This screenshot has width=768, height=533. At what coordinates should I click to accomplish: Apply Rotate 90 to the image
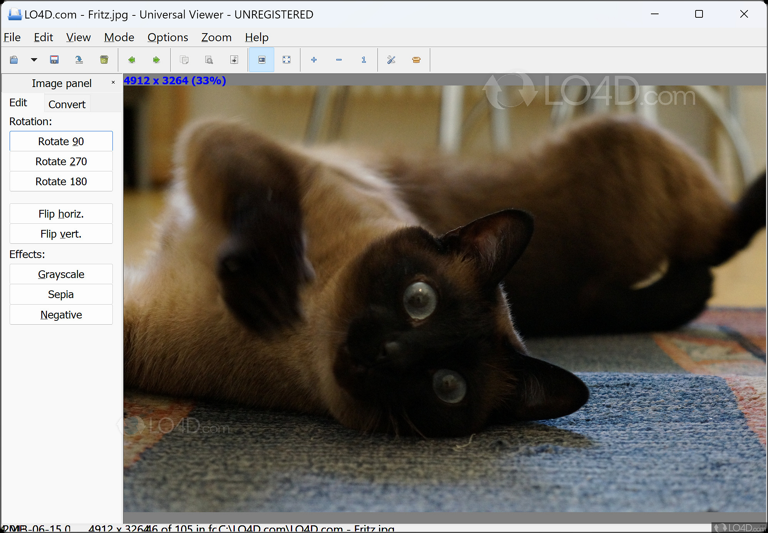61,141
